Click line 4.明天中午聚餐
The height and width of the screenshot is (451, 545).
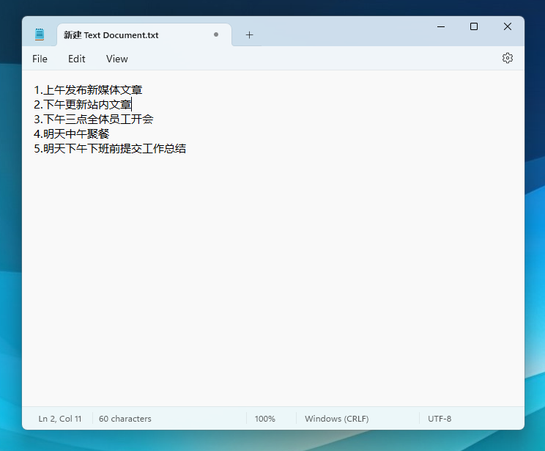(x=71, y=134)
